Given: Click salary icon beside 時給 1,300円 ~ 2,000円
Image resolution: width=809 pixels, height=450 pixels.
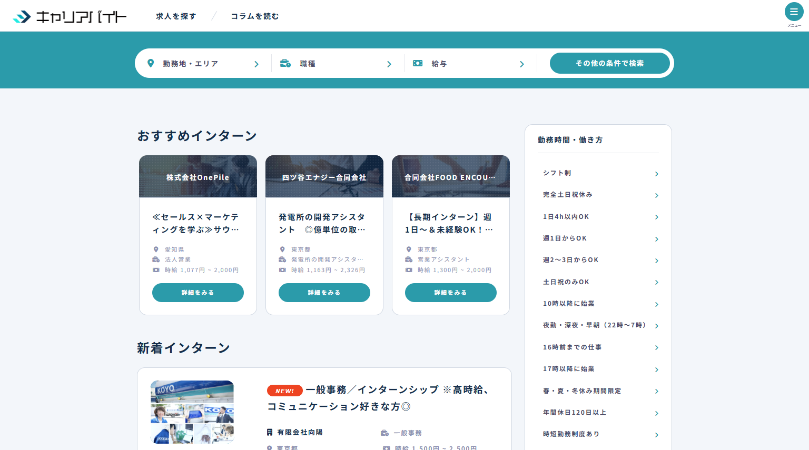Looking at the screenshot, I should [409, 270].
